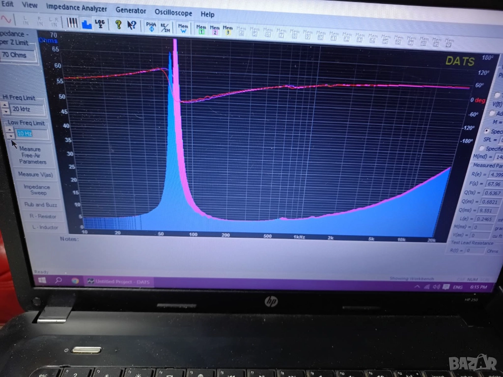Select memory slot Mem 7
Viewport: 503px width, 377px height.
(281, 33)
